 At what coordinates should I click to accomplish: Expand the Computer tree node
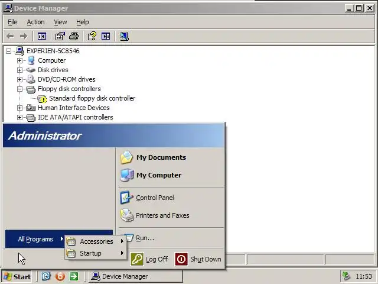point(19,60)
